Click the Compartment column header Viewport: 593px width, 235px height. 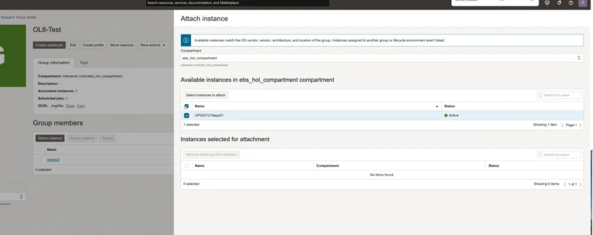(328, 166)
